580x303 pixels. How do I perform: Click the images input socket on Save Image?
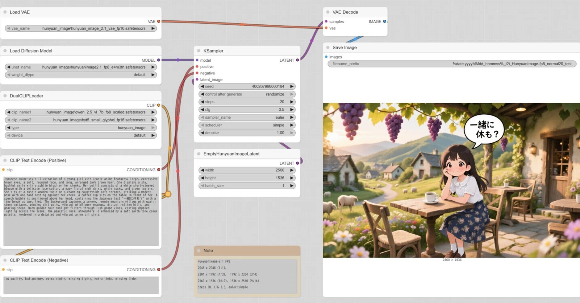click(x=326, y=57)
